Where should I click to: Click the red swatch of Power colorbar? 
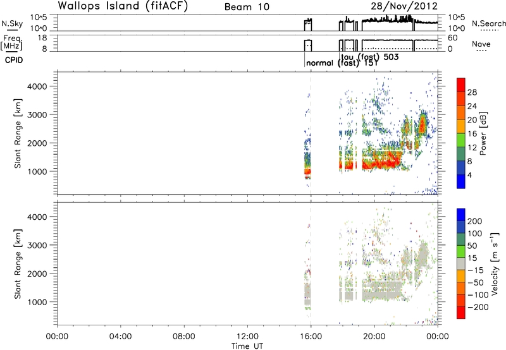461,85
